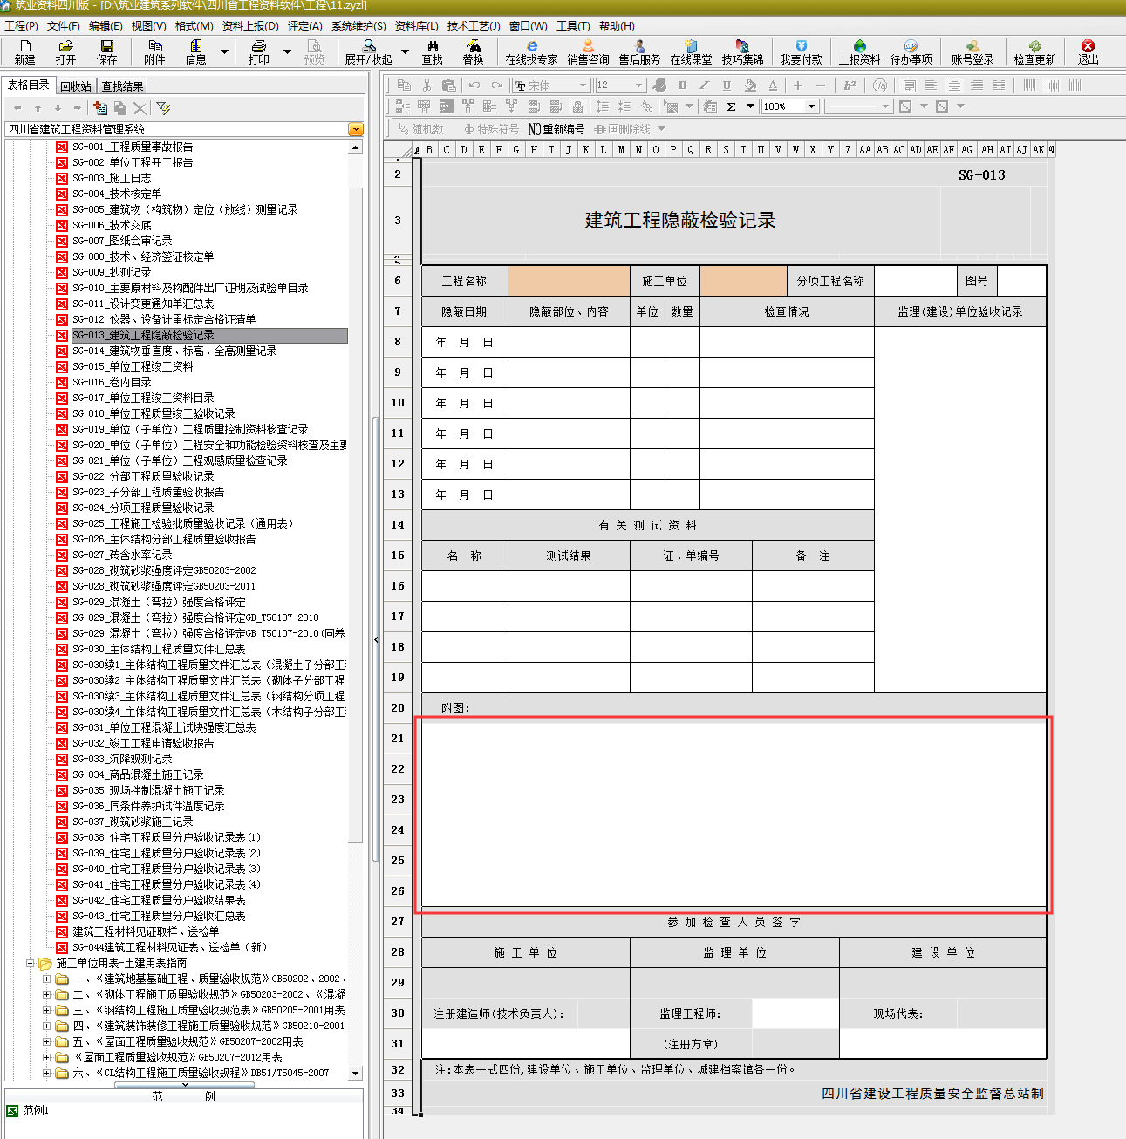Image resolution: width=1126 pixels, height=1139 pixels.
Task: Click the 检查更新 check updates icon
Action: pos(1034,52)
